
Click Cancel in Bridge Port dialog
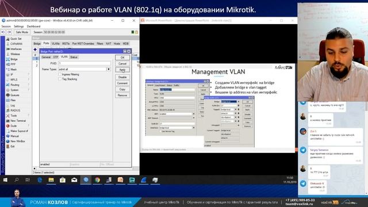pos(122,64)
